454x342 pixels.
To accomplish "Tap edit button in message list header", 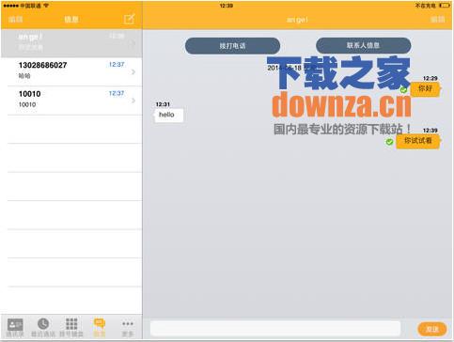I will click(16, 20).
